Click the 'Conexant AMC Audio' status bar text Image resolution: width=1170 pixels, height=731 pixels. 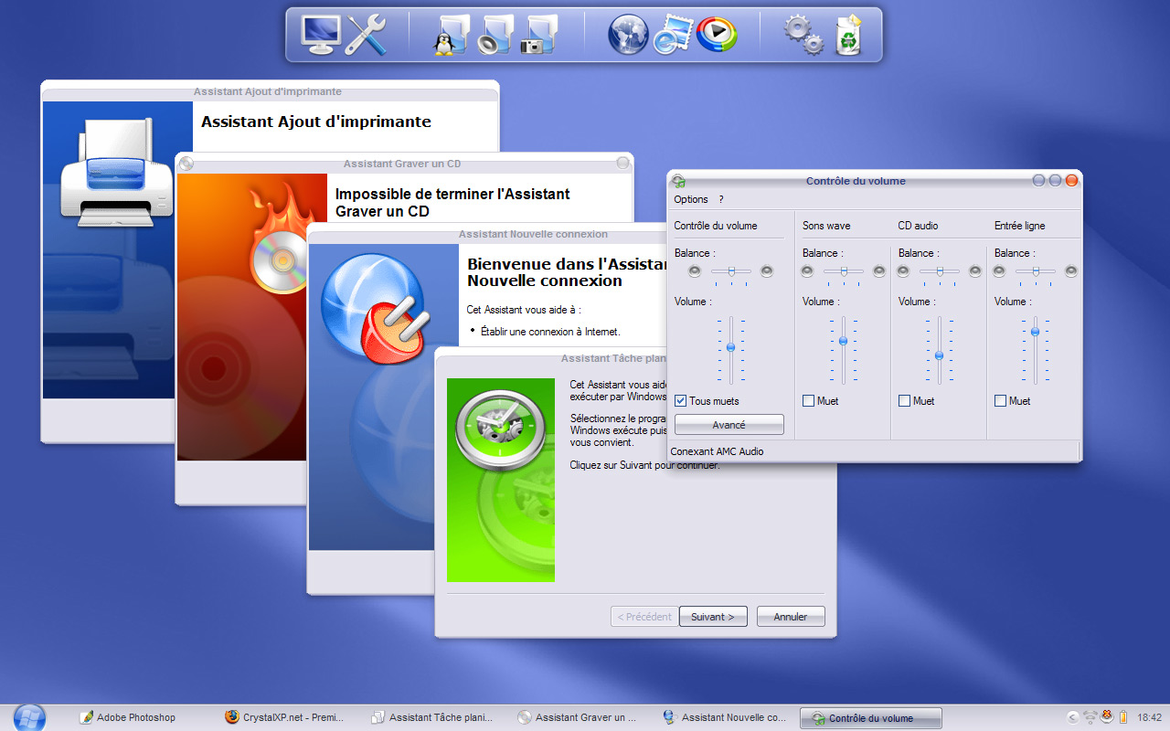(x=717, y=451)
